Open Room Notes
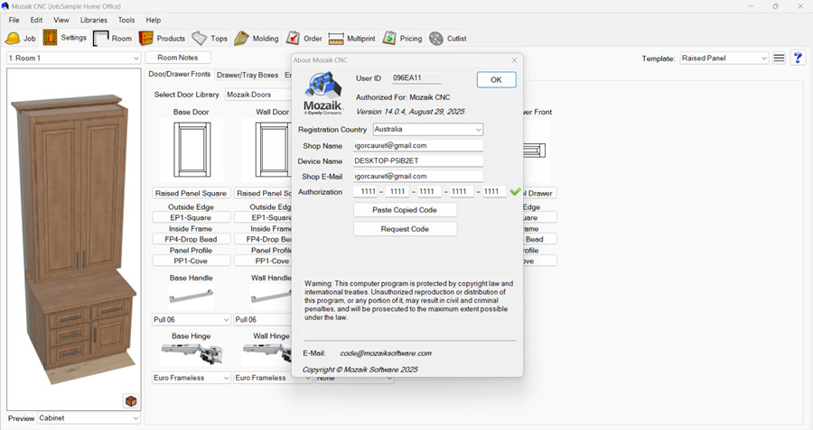Image resolution: width=813 pixels, height=430 pixels. [x=178, y=58]
